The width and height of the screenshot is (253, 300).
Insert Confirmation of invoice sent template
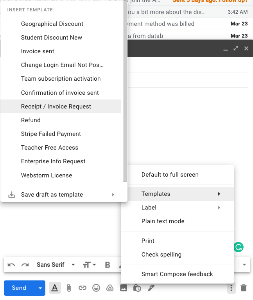(61, 93)
